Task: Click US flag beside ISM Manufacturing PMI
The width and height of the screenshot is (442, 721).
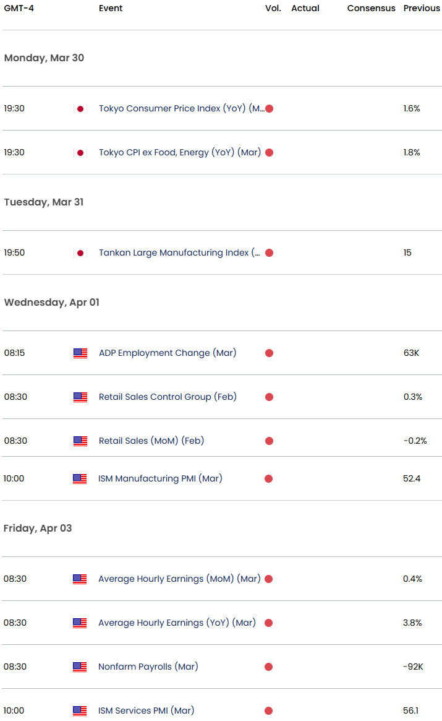Action: [x=80, y=479]
